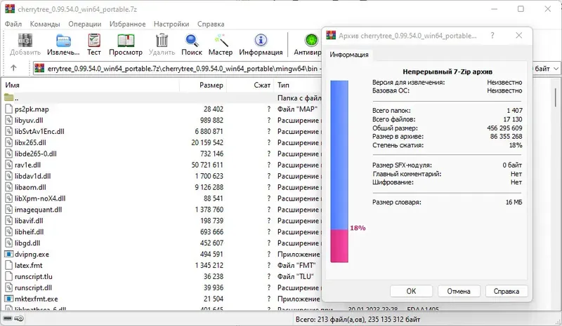
Task: Confirm dialog with OK button
Action: [x=411, y=291]
